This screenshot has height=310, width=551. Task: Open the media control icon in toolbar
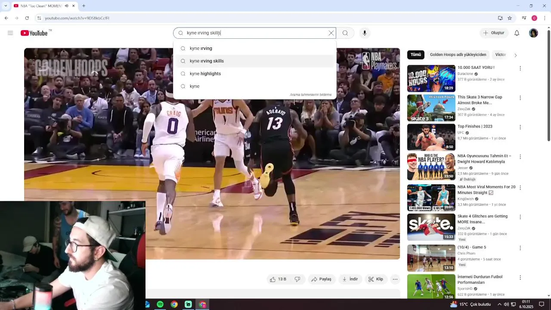(524, 18)
